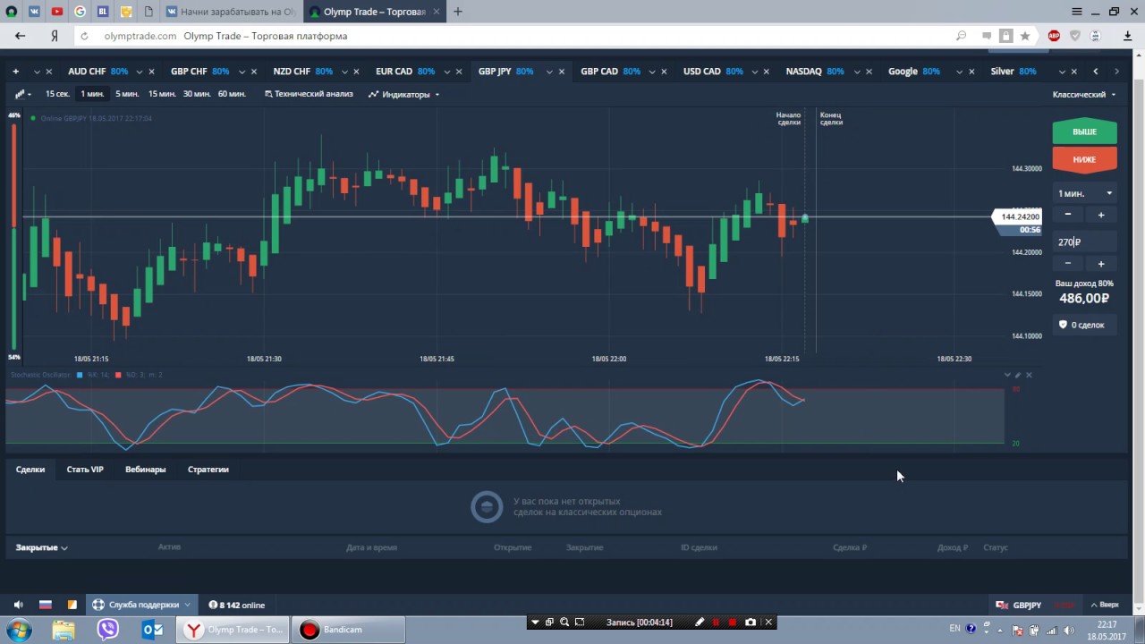This screenshot has width=1145, height=644.
Task: Select 30 мин. timeframe
Action: [x=197, y=94]
